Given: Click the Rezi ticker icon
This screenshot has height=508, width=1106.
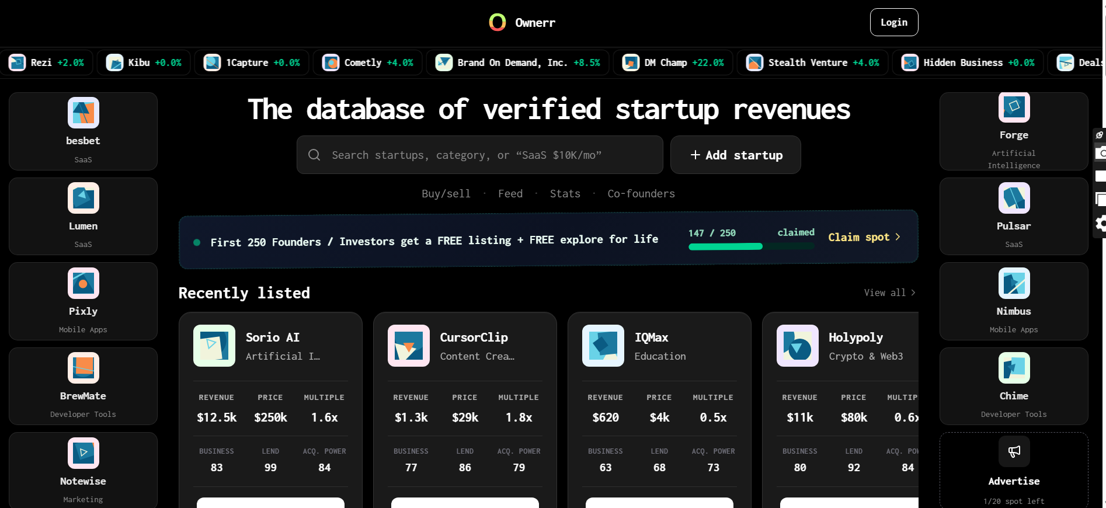Looking at the screenshot, I should coord(18,62).
